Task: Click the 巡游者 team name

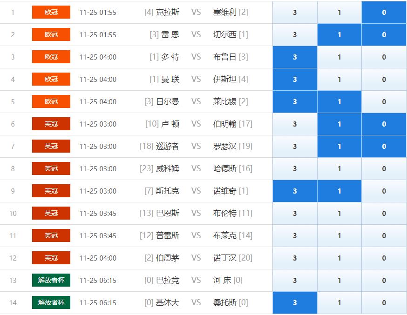Action: click(167, 147)
